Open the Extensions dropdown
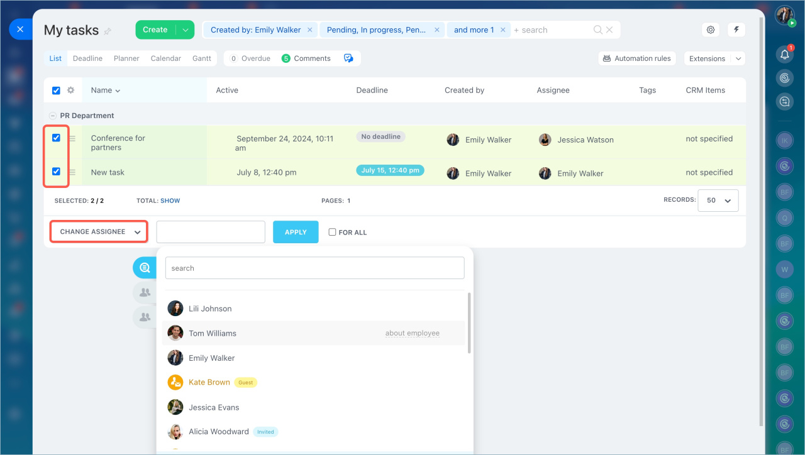The image size is (805, 455). pyautogui.click(x=714, y=58)
